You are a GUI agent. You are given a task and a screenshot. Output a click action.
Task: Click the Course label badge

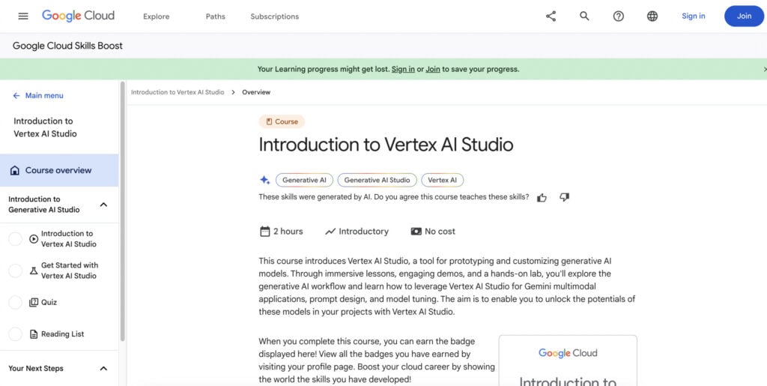click(x=282, y=122)
